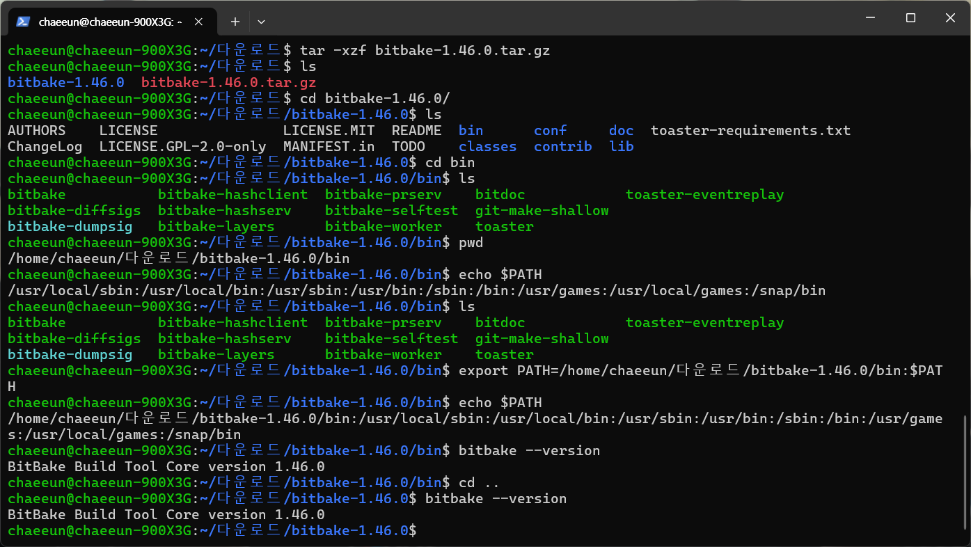The width and height of the screenshot is (971, 547).
Task: Click the "cd bitbake-1.46.0/" command text
Action: [x=375, y=98]
